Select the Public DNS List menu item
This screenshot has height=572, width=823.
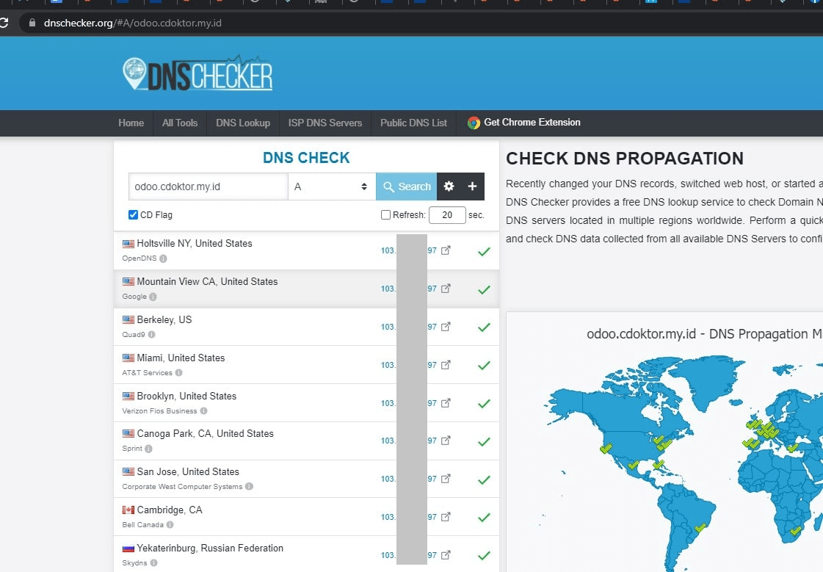tap(413, 123)
